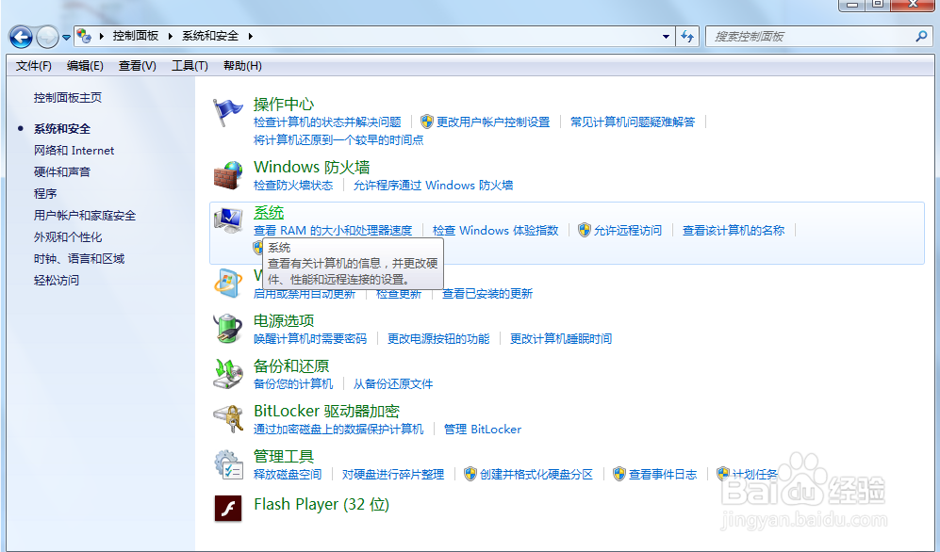Image resolution: width=940 pixels, height=552 pixels.
Task: Open the 电源选项 heading link
Action: point(284,321)
